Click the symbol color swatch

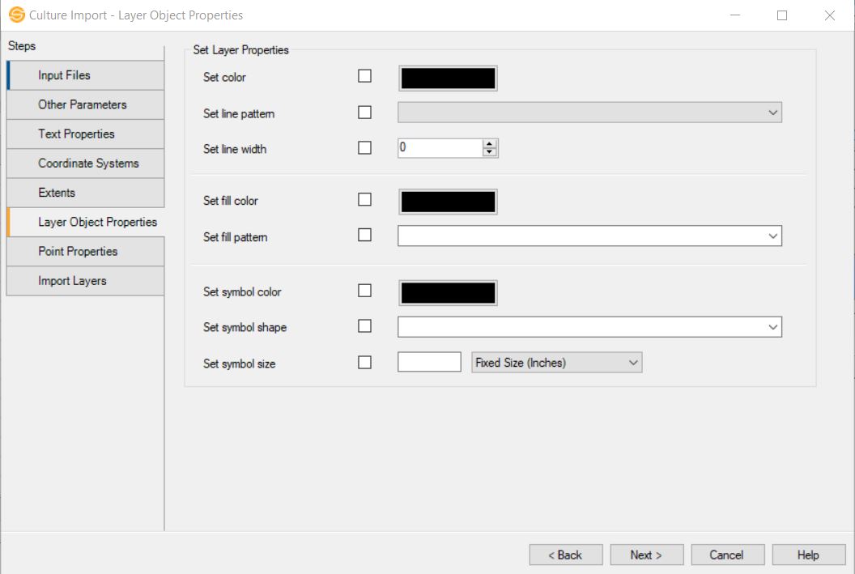pos(447,291)
